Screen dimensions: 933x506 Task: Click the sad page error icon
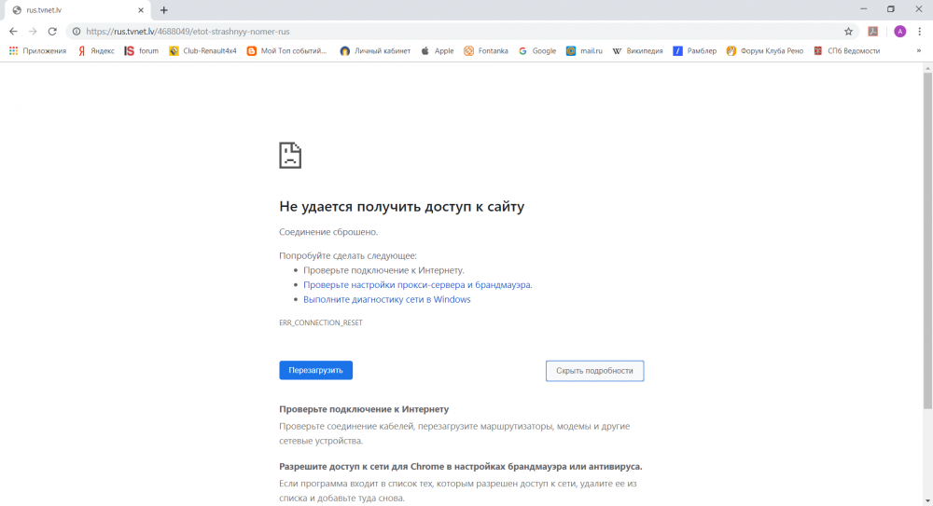(290, 156)
